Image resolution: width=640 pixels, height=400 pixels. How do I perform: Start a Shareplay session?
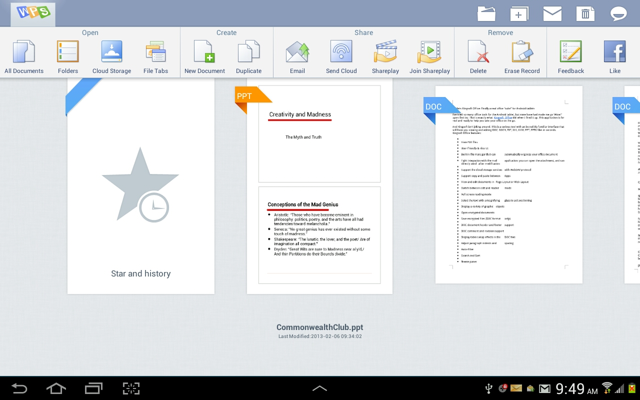385,55
